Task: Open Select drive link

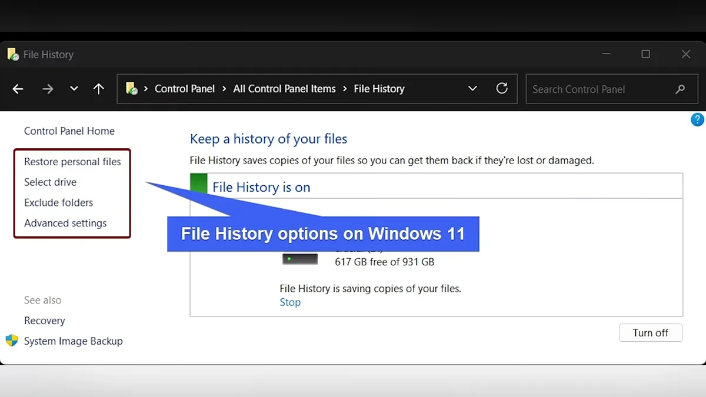Action: [50, 182]
